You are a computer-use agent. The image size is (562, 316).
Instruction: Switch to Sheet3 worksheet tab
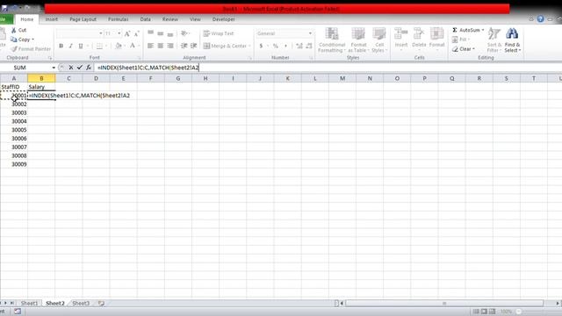click(81, 303)
